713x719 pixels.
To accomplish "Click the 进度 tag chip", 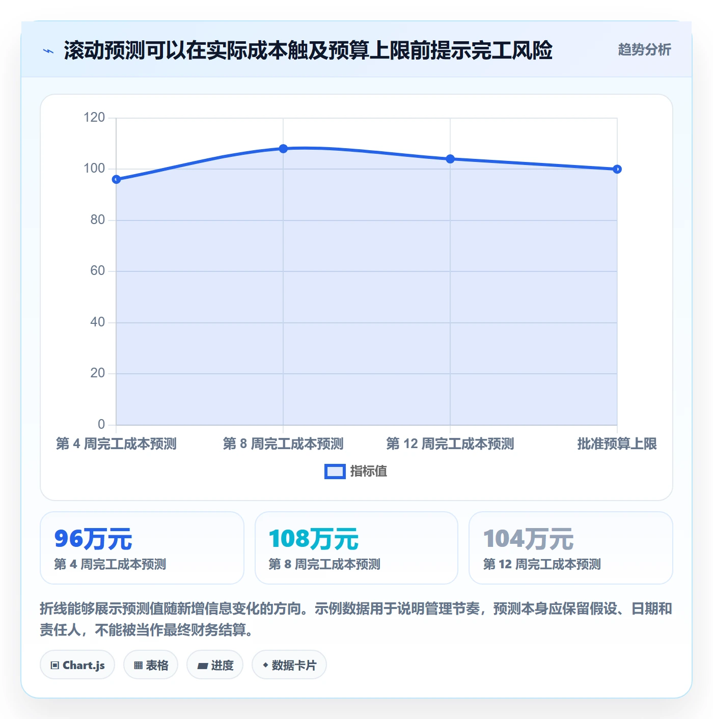I will tap(215, 665).
